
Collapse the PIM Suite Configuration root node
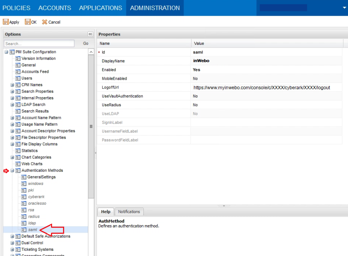(6, 52)
